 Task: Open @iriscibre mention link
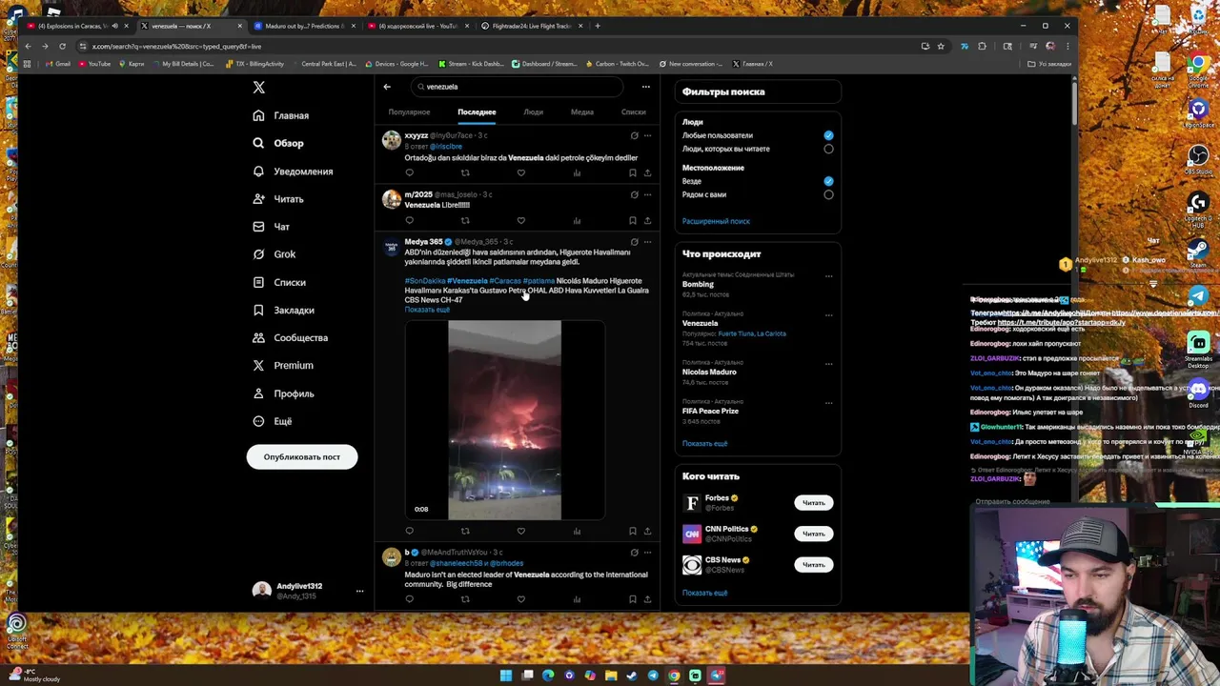click(445, 147)
